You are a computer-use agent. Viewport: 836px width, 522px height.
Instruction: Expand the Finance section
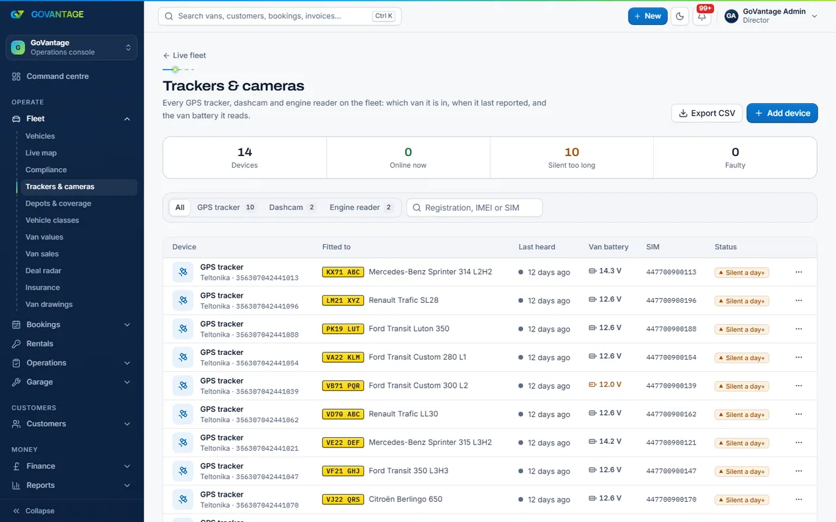click(72, 467)
